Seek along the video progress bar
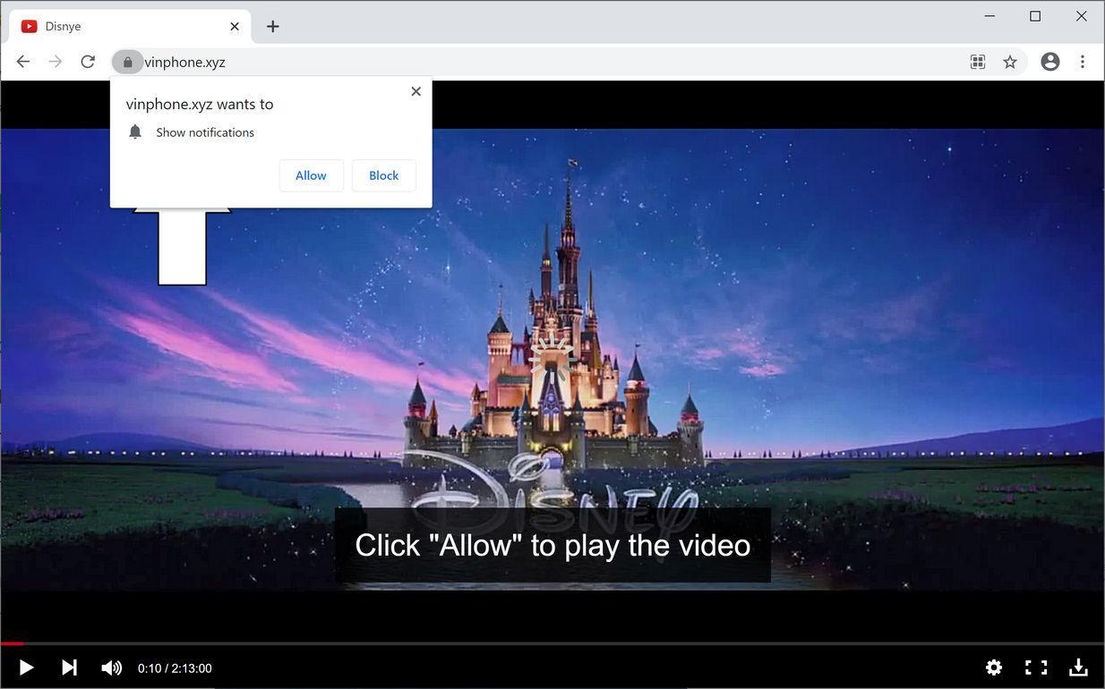This screenshot has height=689, width=1105. pyautogui.click(x=552, y=643)
